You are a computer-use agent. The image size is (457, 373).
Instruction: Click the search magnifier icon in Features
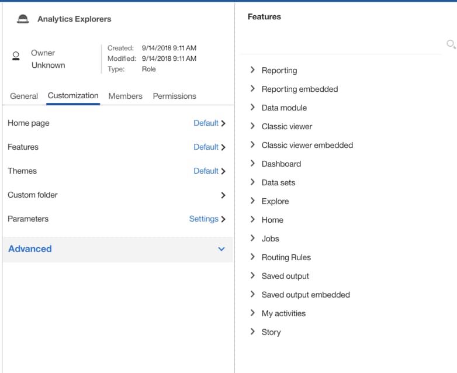click(x=451, y=44)
